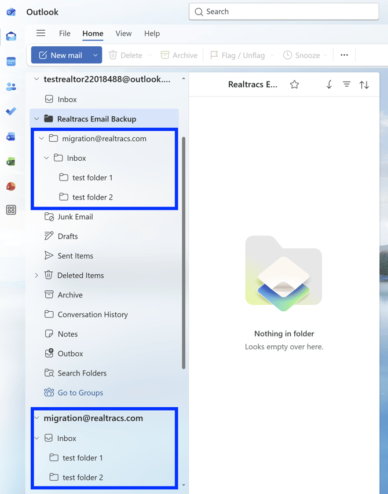The width and height of the screenshot is (388, 494).
Task: Launch Excel from the app rail
Action: (x=11, y=161)
